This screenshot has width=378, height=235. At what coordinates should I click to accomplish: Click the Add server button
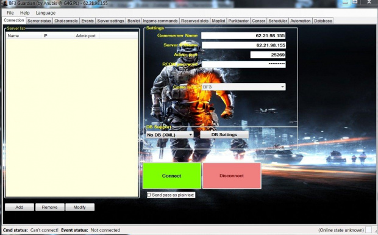pyautogui.click(x=20, y=207)
